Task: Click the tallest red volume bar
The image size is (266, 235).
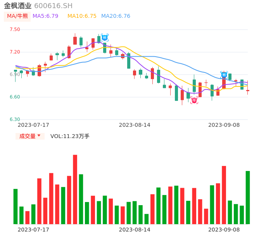Action: (x=75, y=189)
